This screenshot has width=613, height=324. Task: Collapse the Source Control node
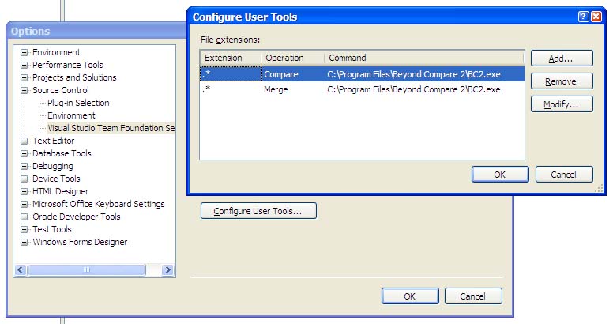24,90
